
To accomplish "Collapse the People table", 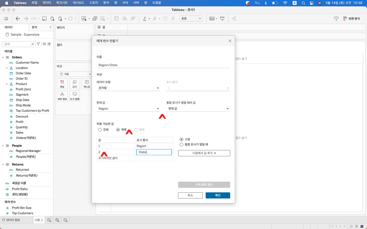I will pos(3,145).
